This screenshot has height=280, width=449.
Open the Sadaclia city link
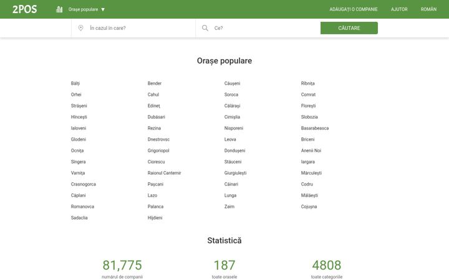point(79,218)
